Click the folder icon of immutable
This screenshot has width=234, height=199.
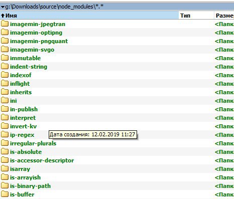[x=5, y=58]
